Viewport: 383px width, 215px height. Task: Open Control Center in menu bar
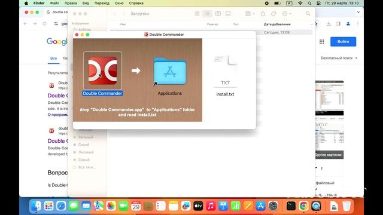(318, 3)
